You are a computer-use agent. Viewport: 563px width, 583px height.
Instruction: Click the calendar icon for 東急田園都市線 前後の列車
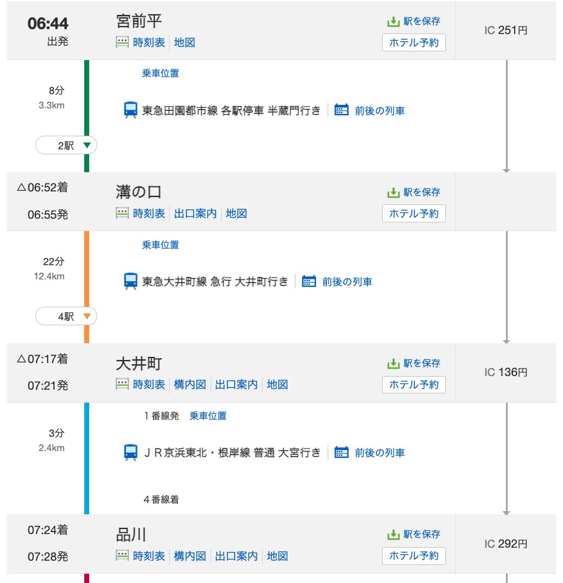click(x=341, y=110)
